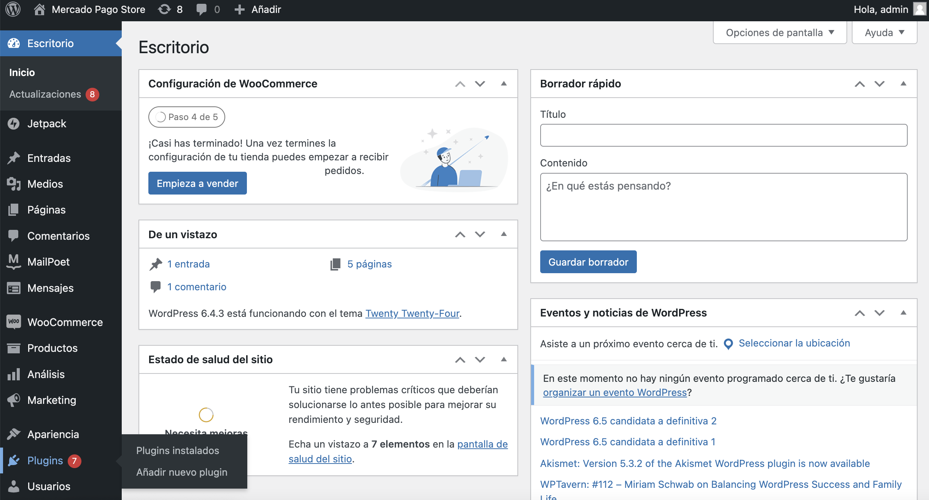
Task: Click the Empieza a vender button
Action: coord(197,183)
